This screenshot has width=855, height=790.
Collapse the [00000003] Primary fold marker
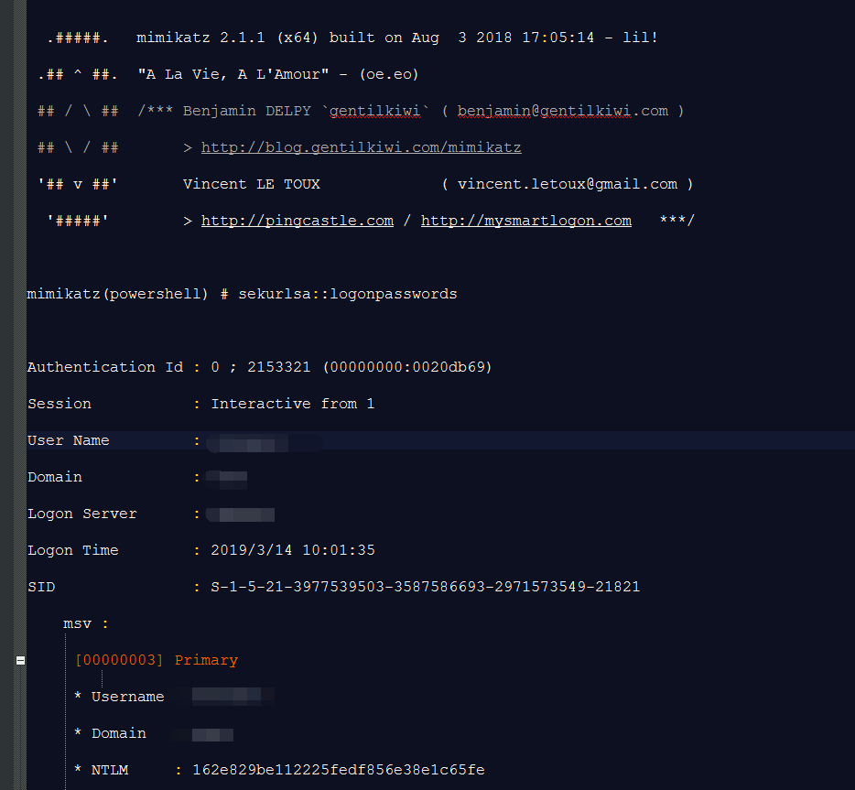pyautogui.click(x=21, y=660)
